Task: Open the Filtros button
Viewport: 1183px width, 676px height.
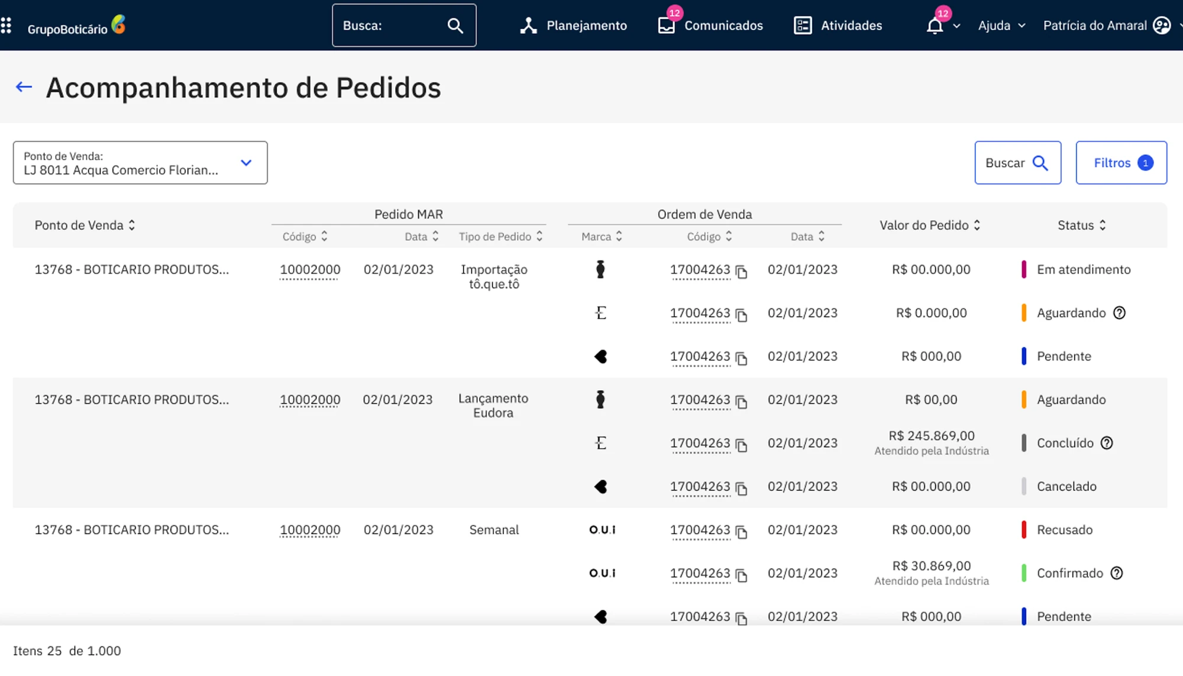Action: pos(1121,163)
